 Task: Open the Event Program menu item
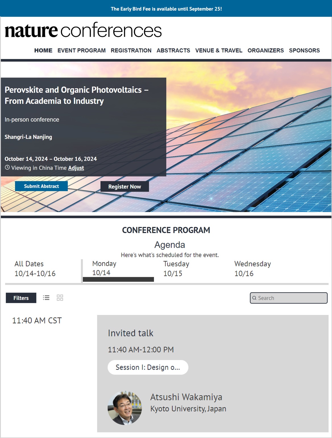81,50
